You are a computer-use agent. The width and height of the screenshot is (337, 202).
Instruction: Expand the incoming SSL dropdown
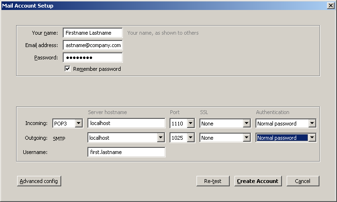tap(225, 124)
